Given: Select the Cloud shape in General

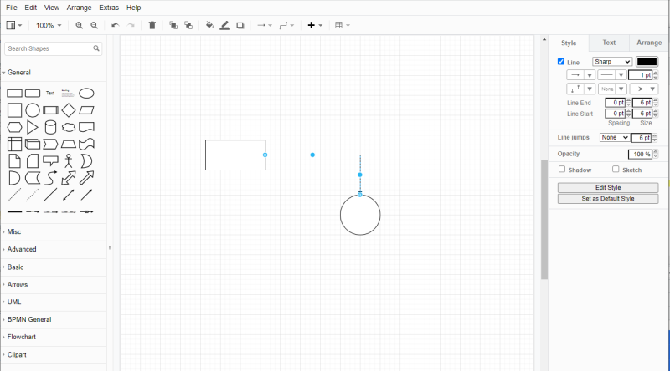Looking at the screenshot, I should (69, 127).
